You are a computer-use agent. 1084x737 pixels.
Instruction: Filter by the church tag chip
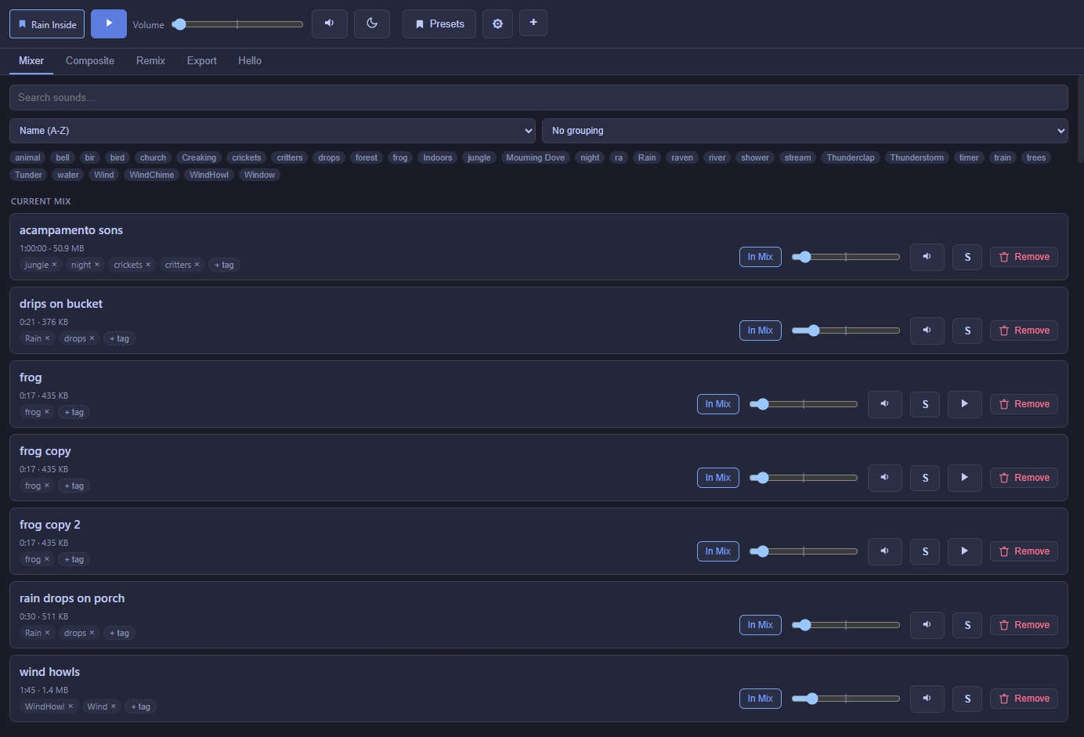[x=153, y=157]
